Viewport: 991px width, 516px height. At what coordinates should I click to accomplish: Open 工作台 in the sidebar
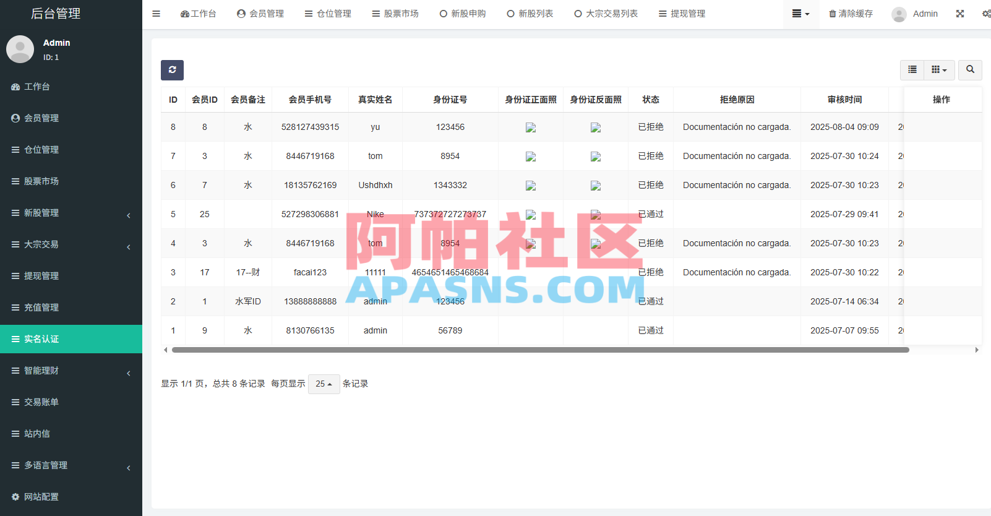[71, 87]
